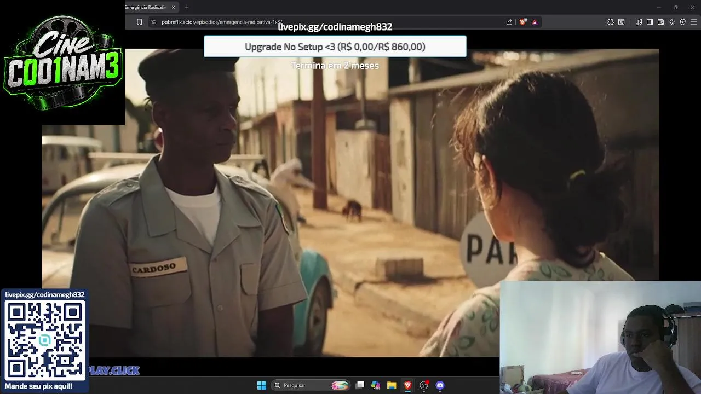Viewport: 701px width, 394px height.
Task: Open the Brave hamburger menu
Action: click(693, 22)
